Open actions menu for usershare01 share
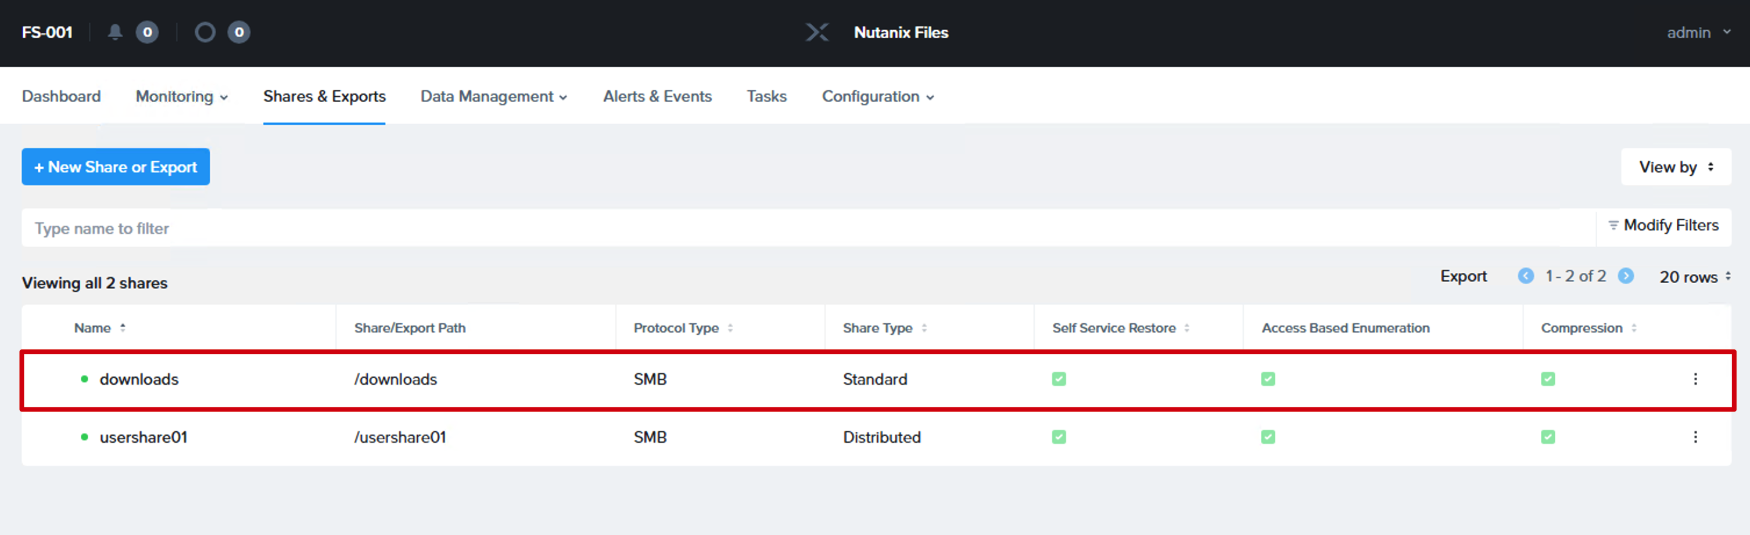The width and height of the screenshot is (1750, 535). tap(1695, 438)
